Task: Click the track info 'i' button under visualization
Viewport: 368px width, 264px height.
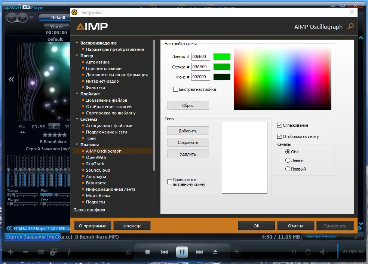Action: [x=54, y=126]
